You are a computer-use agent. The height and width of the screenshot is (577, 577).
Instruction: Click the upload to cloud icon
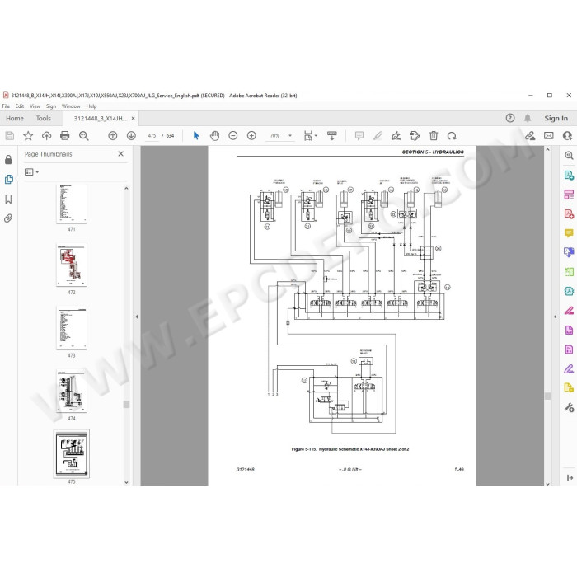46,136
